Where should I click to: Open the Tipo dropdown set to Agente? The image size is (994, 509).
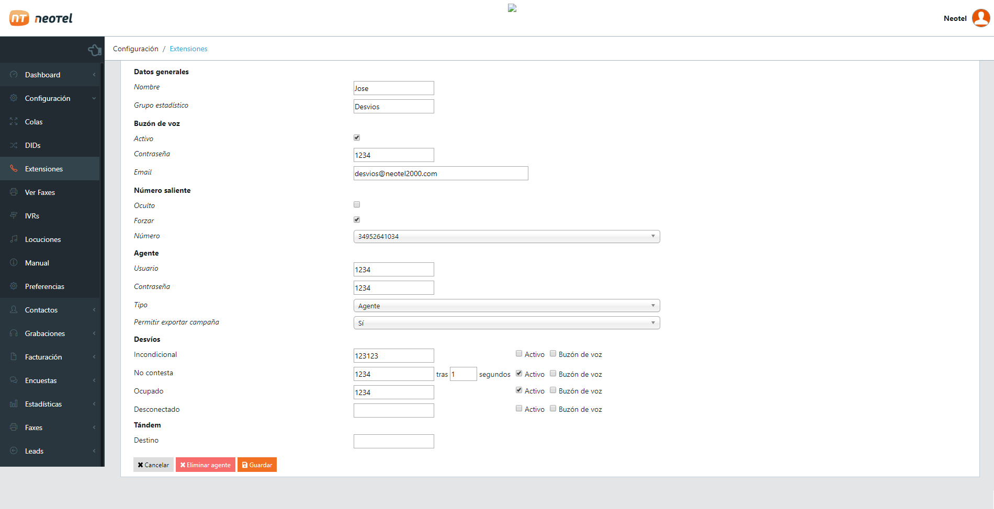coord(506,306)
